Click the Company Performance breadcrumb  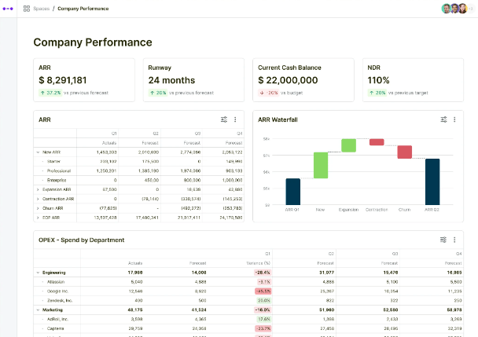point(83,9)
